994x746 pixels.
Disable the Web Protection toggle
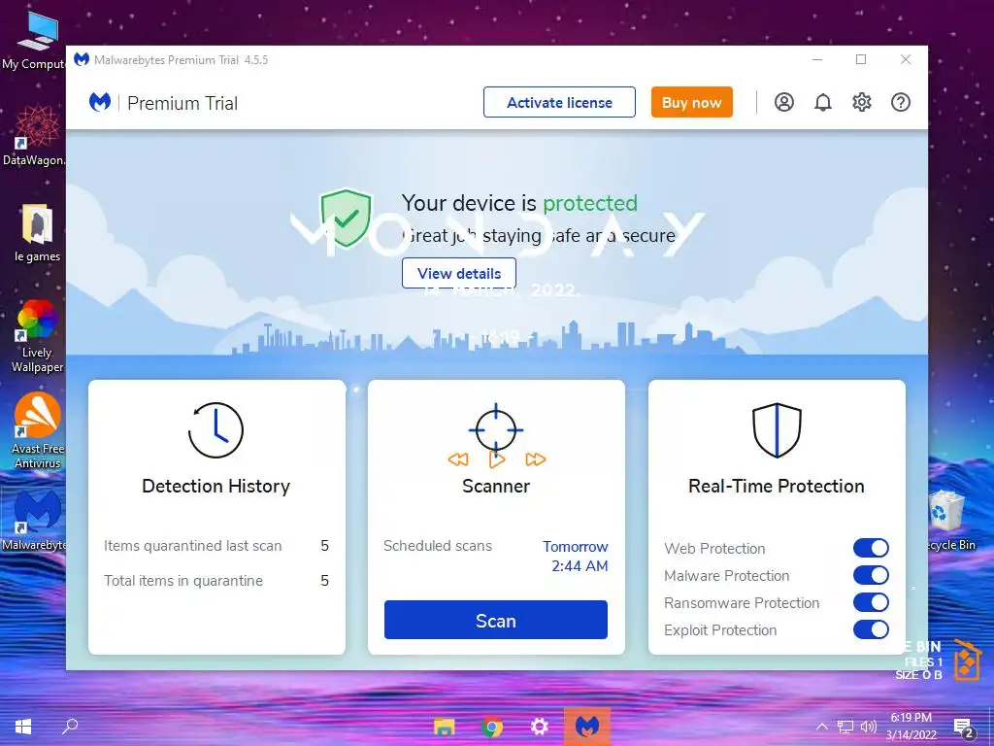tap(871, 548)
